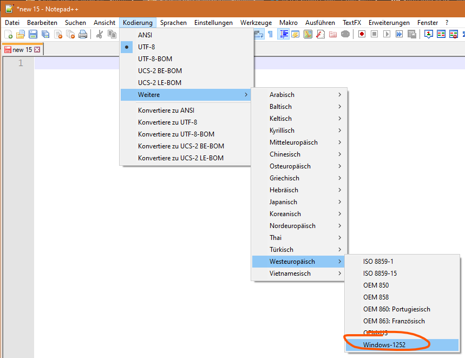This screenshot has height=358, width=465.
Task: Select the new 15 document tab
Action: tap(23, 49)
